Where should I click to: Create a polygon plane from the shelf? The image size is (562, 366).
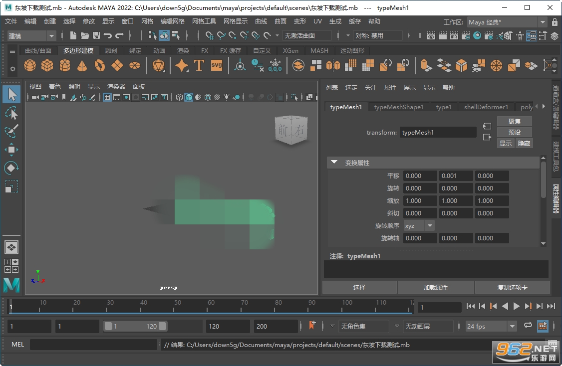(x=117, y=65)
